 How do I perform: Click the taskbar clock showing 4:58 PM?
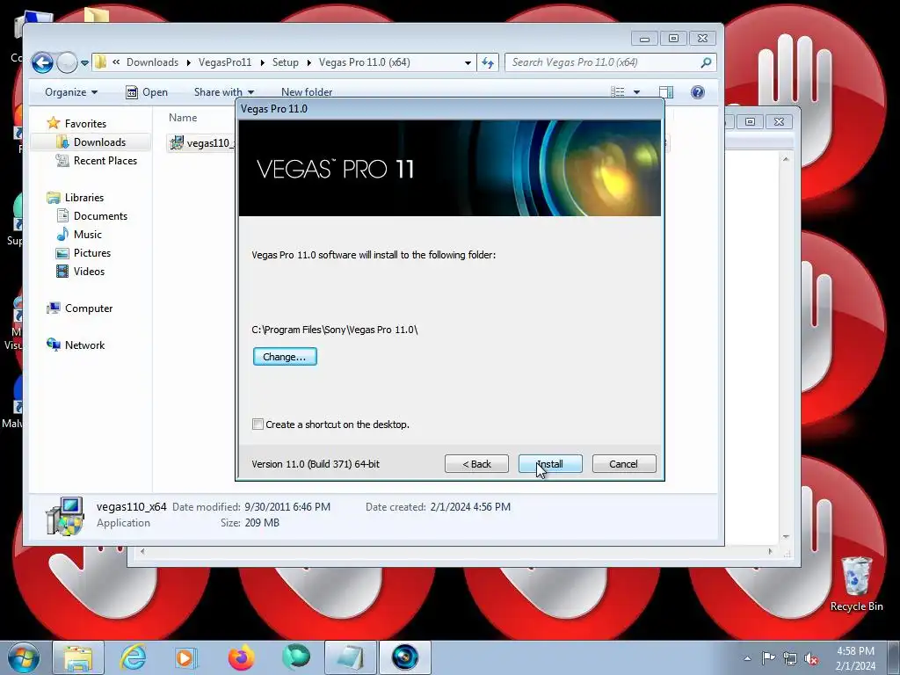855,658
